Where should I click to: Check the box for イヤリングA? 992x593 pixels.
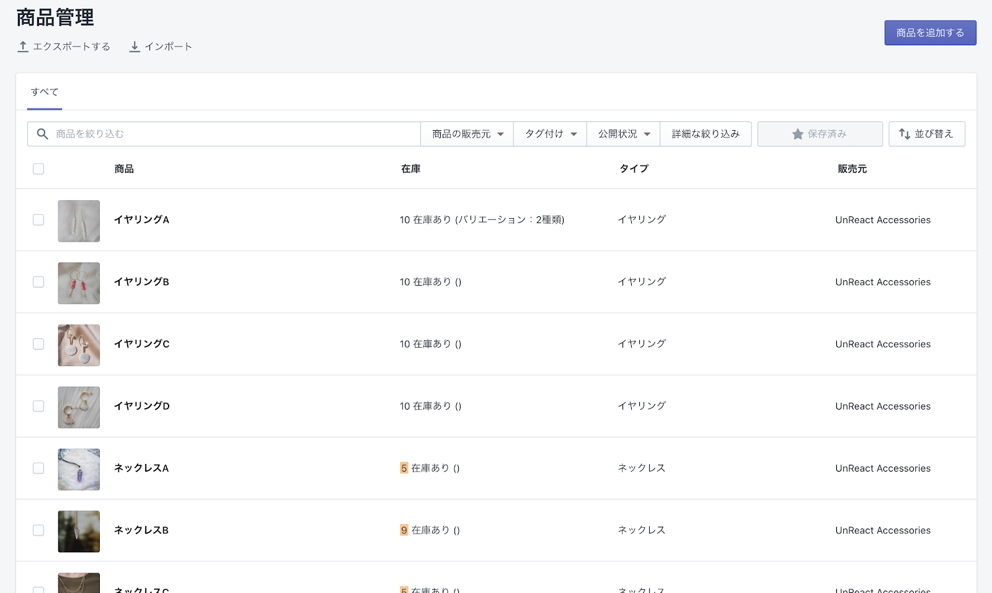tap(38, 220)
